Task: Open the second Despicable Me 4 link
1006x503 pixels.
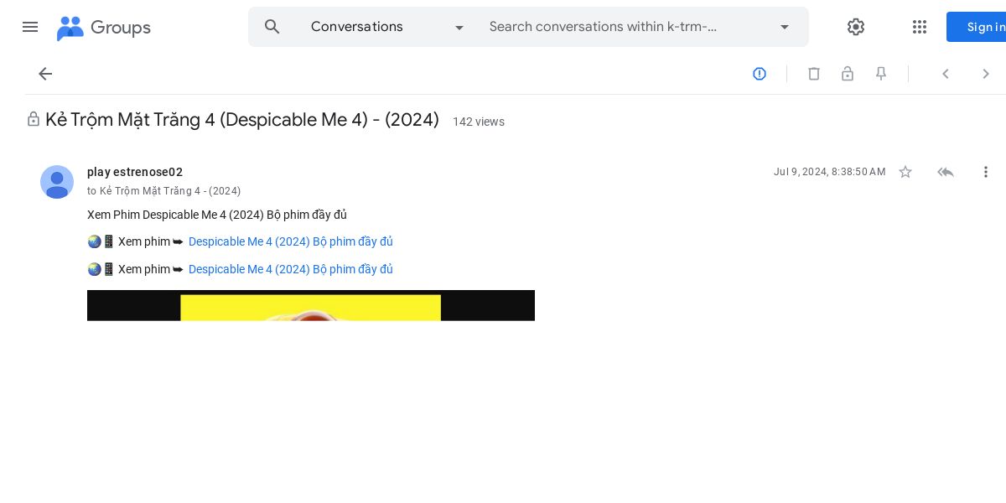Action: click(x=291, y=269)
